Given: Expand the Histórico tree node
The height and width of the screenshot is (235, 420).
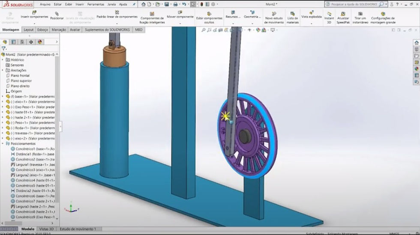Looking at the screenshot, I should point(3,60).
